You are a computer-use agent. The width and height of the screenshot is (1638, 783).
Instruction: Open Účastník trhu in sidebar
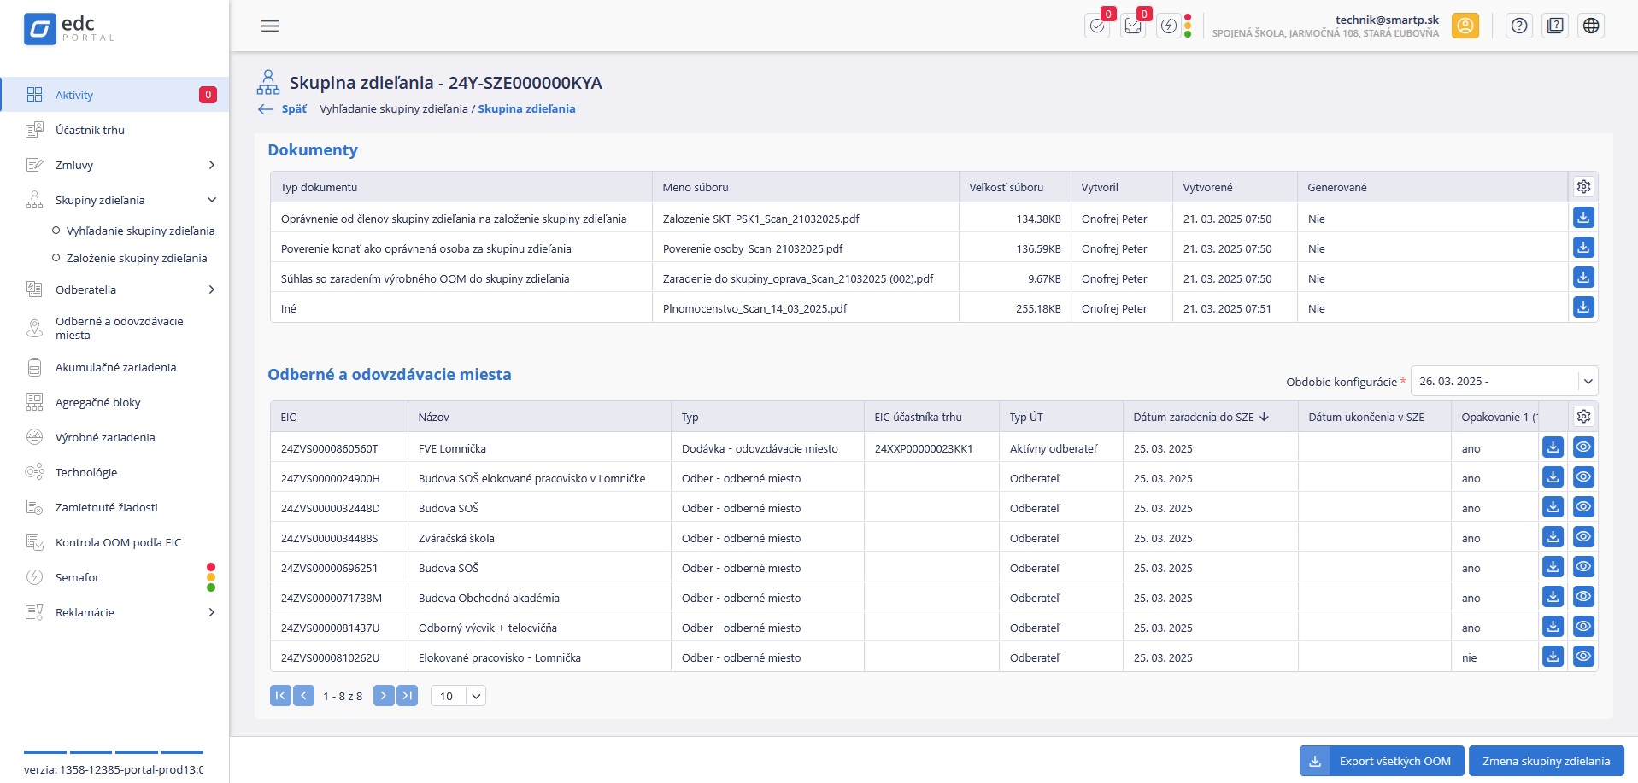(x=114, y=130)
